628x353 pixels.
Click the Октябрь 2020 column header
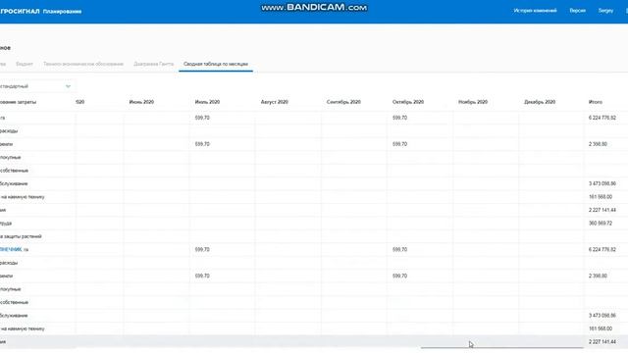click(408, 102)
